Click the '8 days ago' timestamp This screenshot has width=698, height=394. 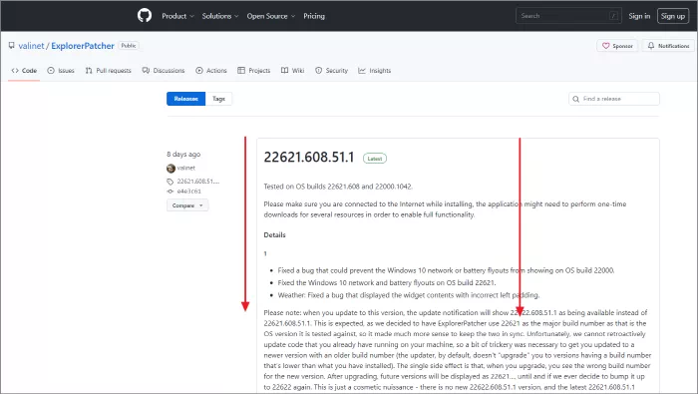pyautogui.click(x=183, y=154)
